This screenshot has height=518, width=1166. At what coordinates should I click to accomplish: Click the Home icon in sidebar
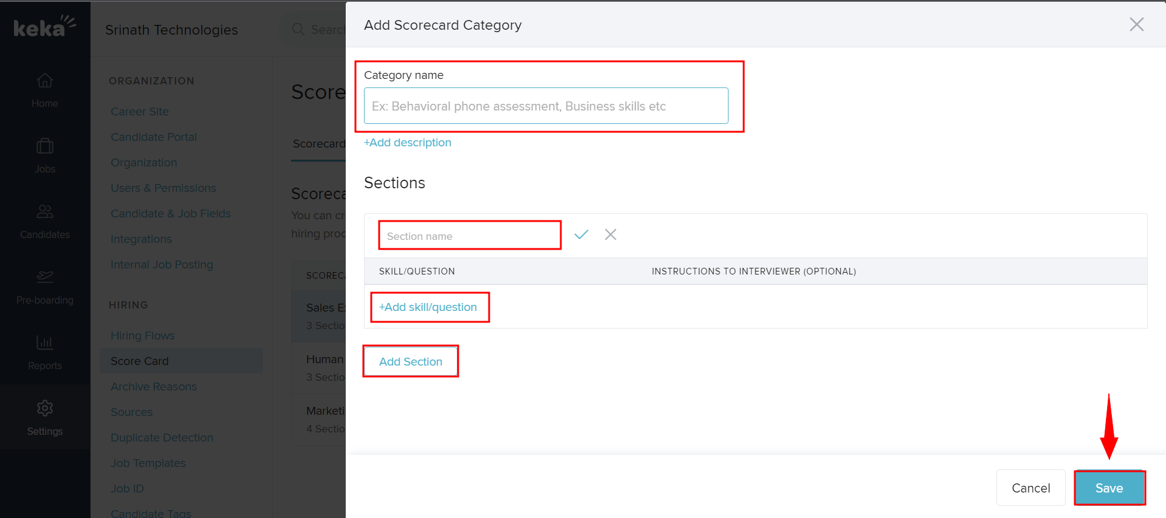coord(45,81)
